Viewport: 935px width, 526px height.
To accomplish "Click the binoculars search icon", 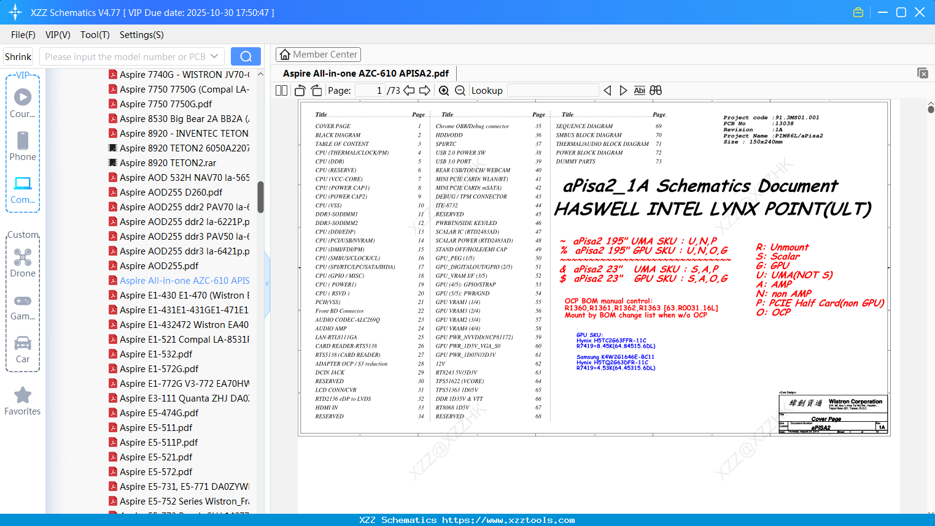I will pos(656,91).
